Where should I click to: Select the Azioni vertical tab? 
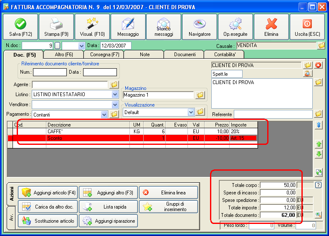pos(12,194)
